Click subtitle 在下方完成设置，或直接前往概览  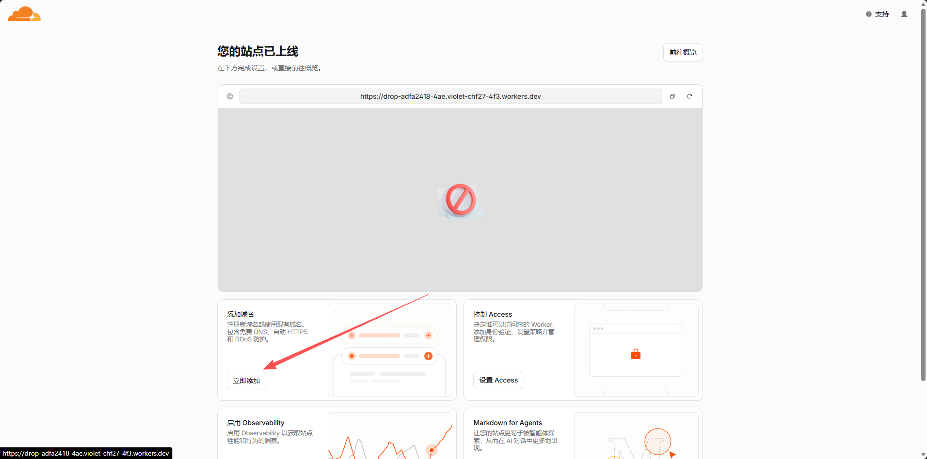point(270,68)
